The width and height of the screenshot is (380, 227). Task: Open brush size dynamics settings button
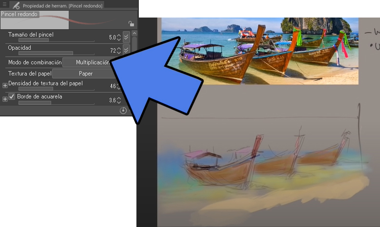click(126, 37)
